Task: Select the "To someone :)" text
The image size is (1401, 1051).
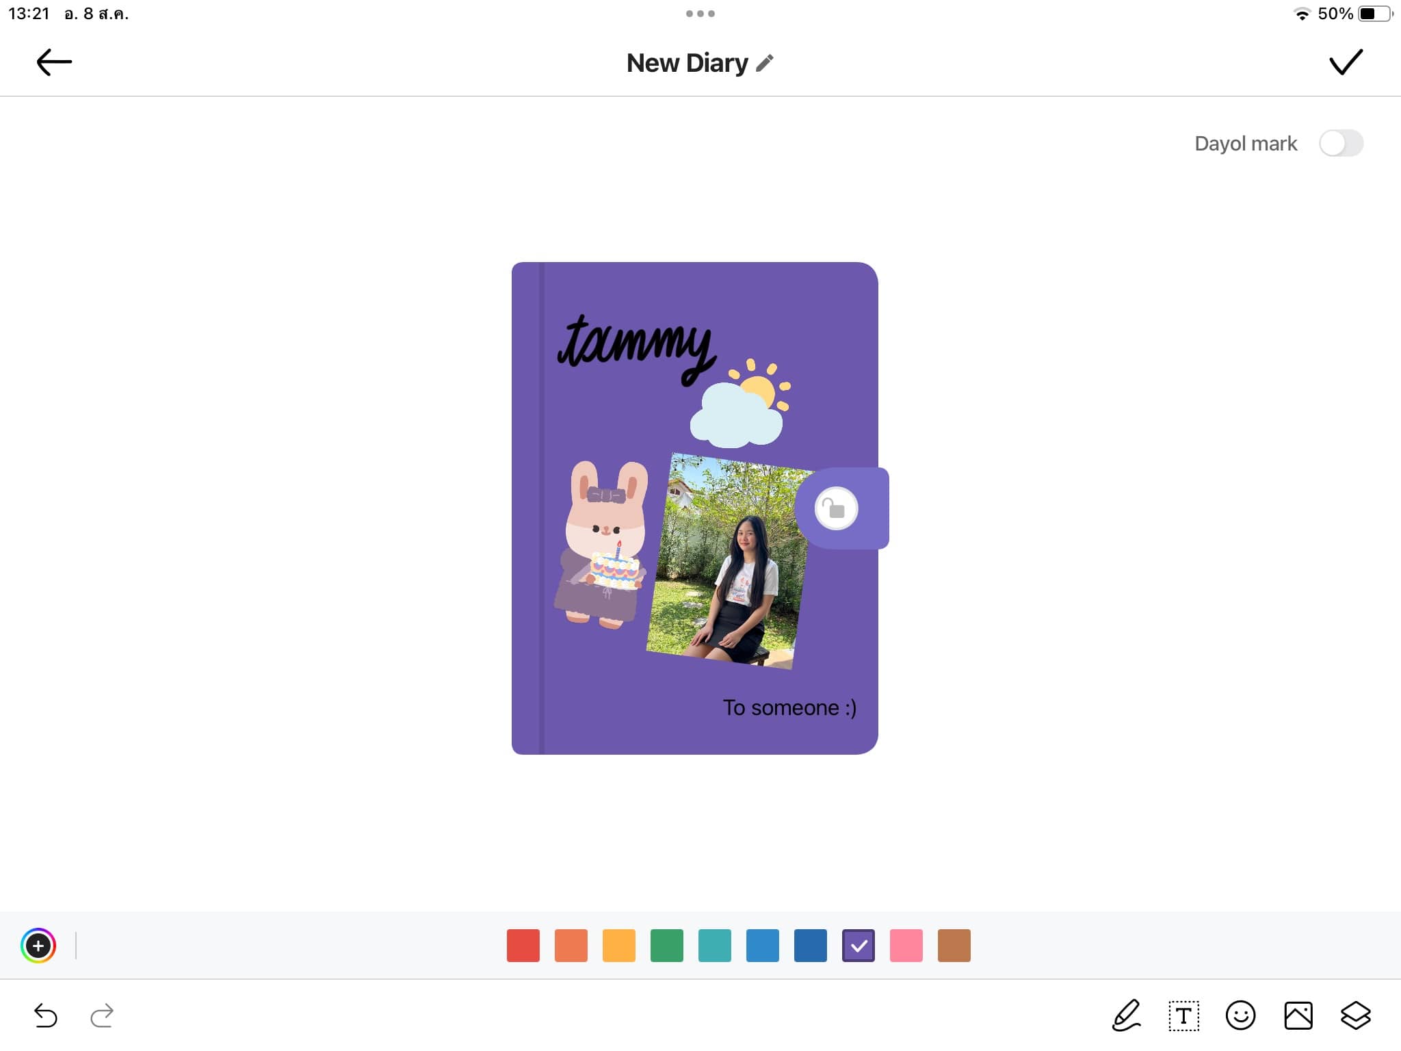Action: (x=789, y=708)
